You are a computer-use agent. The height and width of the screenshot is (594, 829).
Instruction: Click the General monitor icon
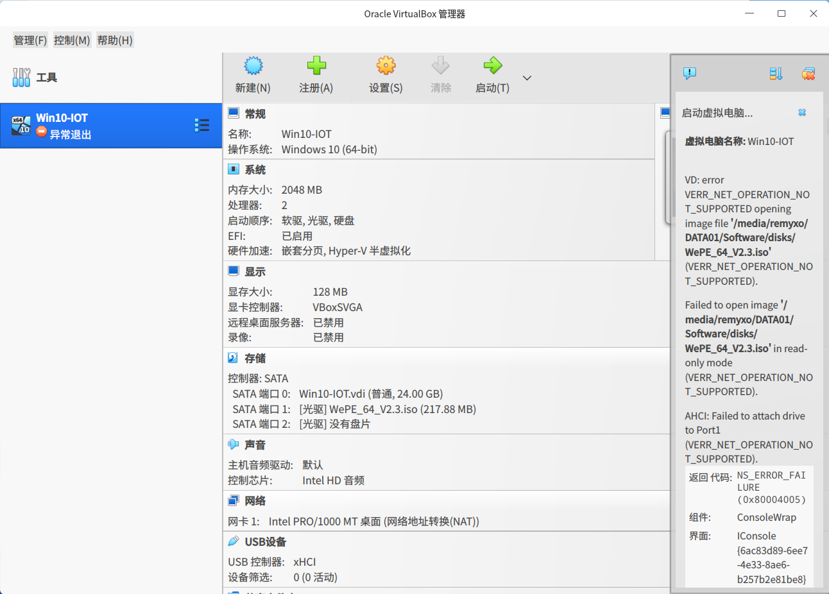(x=234, y=114)
